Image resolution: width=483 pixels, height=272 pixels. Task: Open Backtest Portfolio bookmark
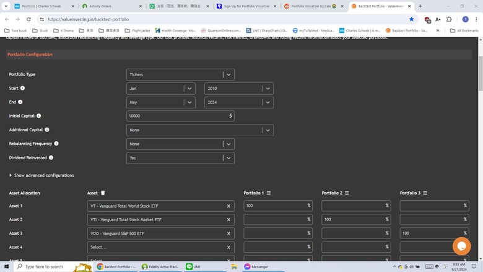407,30
